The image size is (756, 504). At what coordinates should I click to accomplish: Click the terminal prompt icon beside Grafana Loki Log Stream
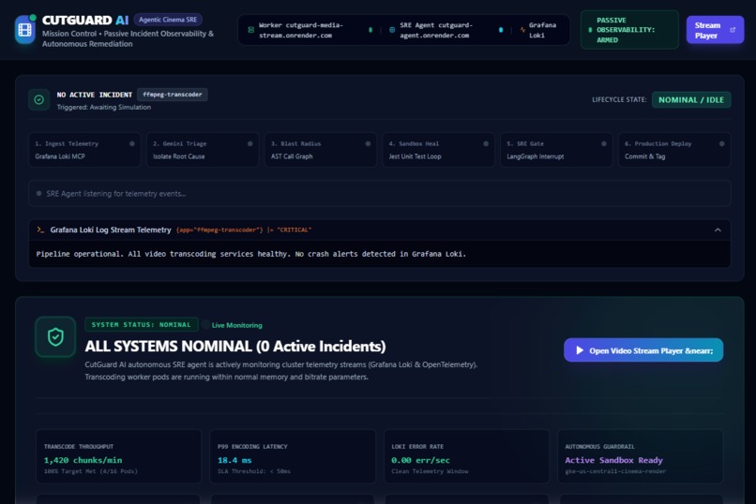click(x=40, y=230)
